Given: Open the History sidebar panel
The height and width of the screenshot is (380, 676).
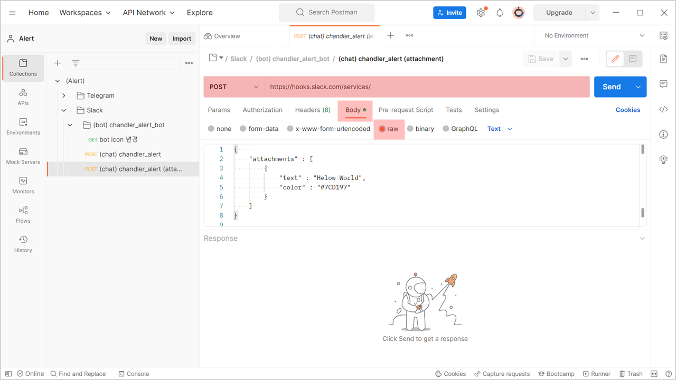Looking at the screenshot, I should (23, 244).
